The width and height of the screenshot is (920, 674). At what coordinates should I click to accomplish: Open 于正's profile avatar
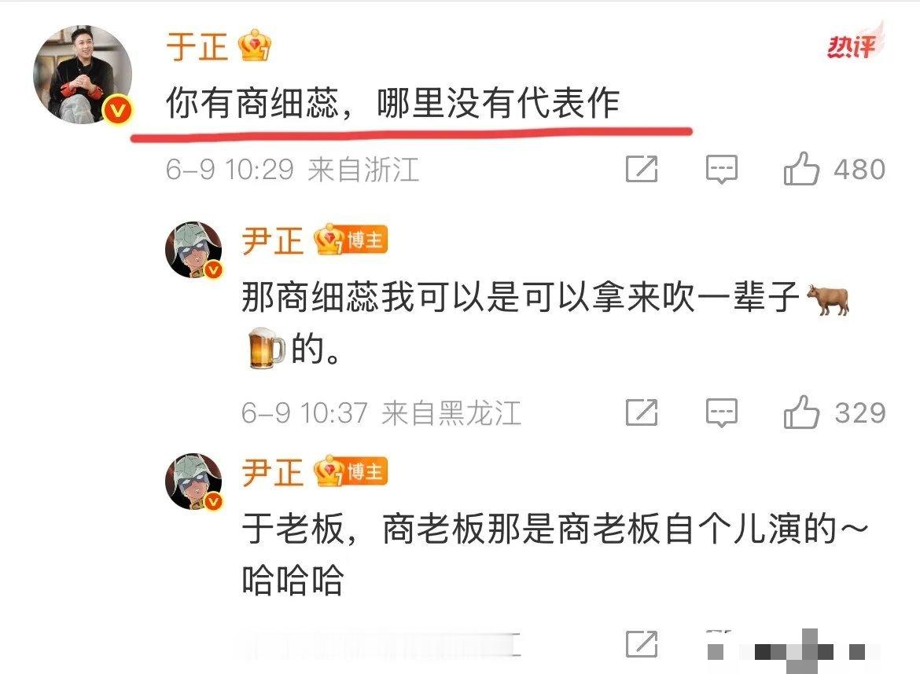pos(83,75)
